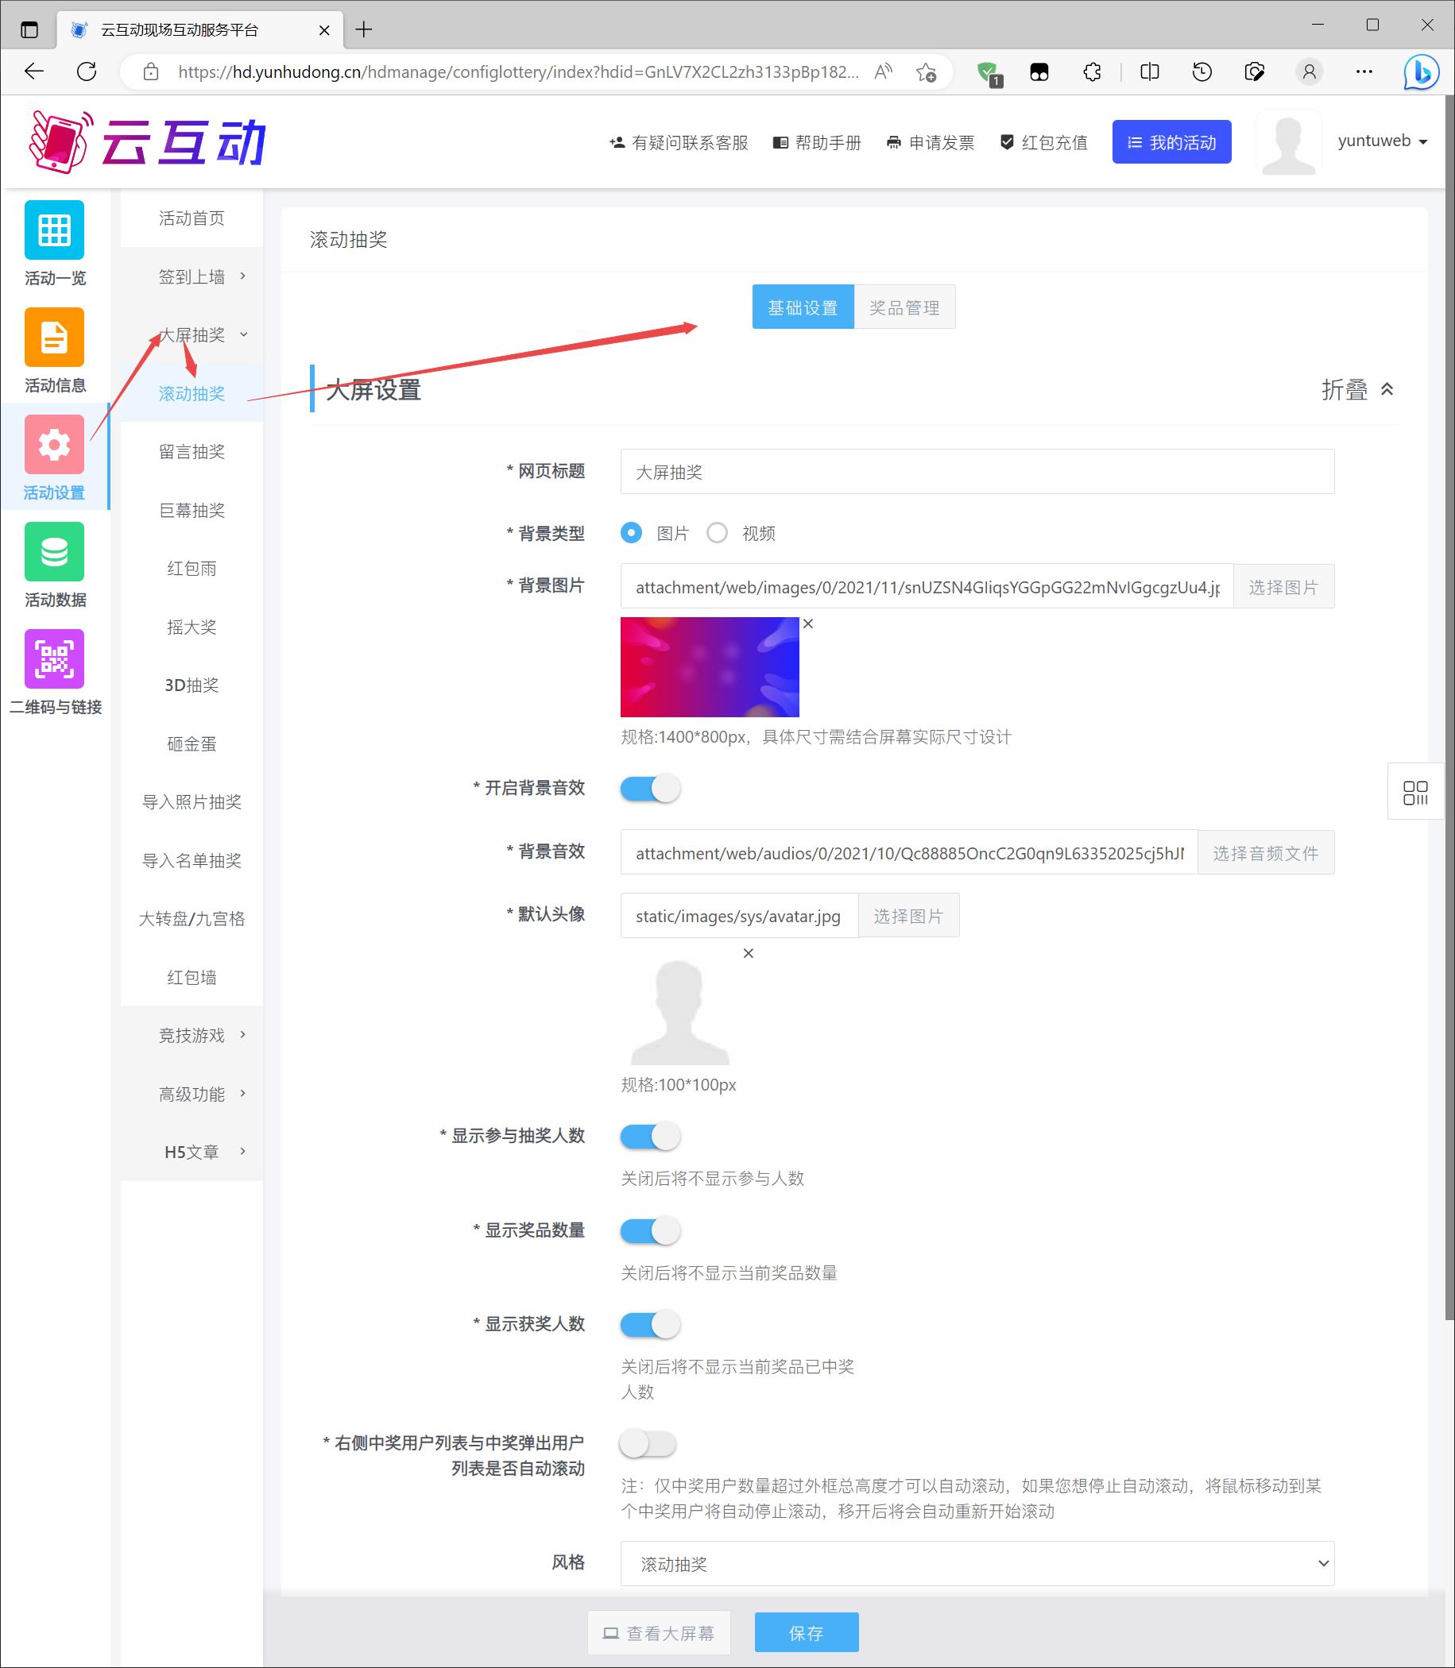Open the 活动一览 grid icon
Viewport: 1455px width, 1668px height.
pos(53,230)
